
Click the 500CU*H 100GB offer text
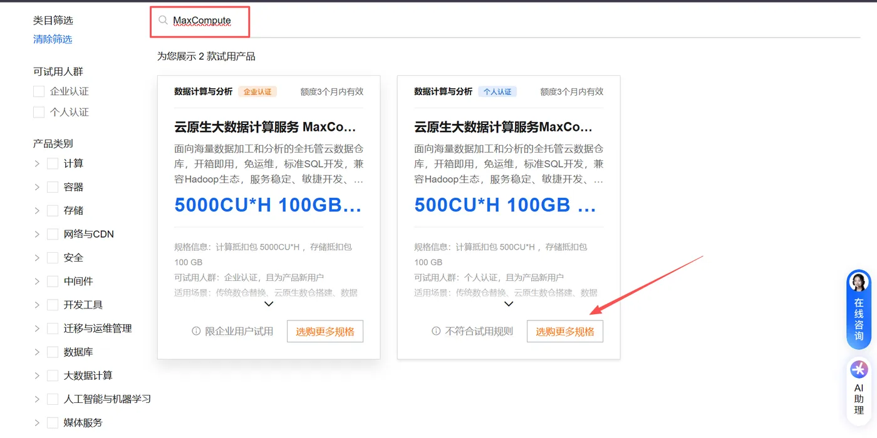coord(505,205)
